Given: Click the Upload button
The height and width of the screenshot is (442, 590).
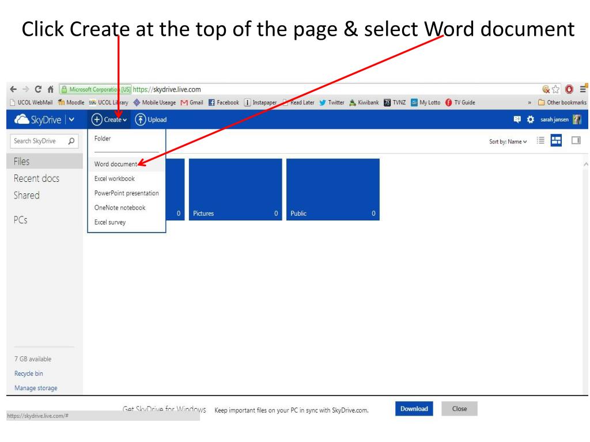Looking at the screenshot, I should pos(151,120).
